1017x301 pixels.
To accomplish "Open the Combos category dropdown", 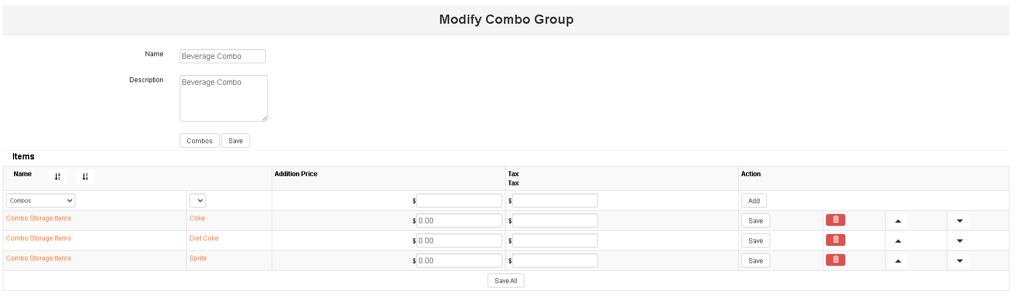I will tap(41, 200).
